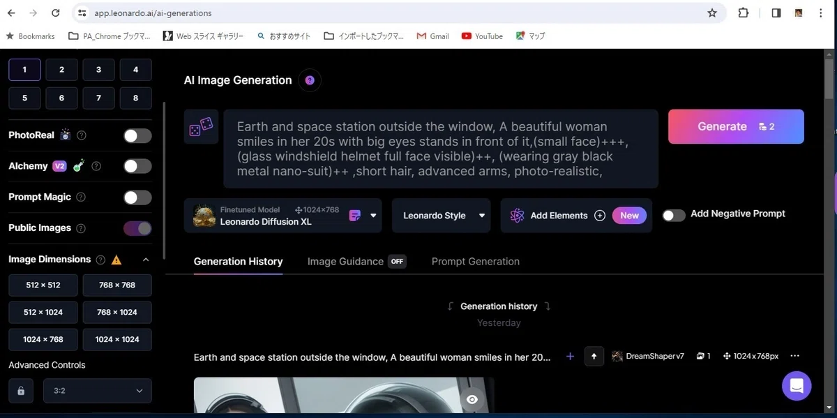The image size is (837, 418).
Task: Click the DreamShaper v7 model label
Action: (648, 356)
